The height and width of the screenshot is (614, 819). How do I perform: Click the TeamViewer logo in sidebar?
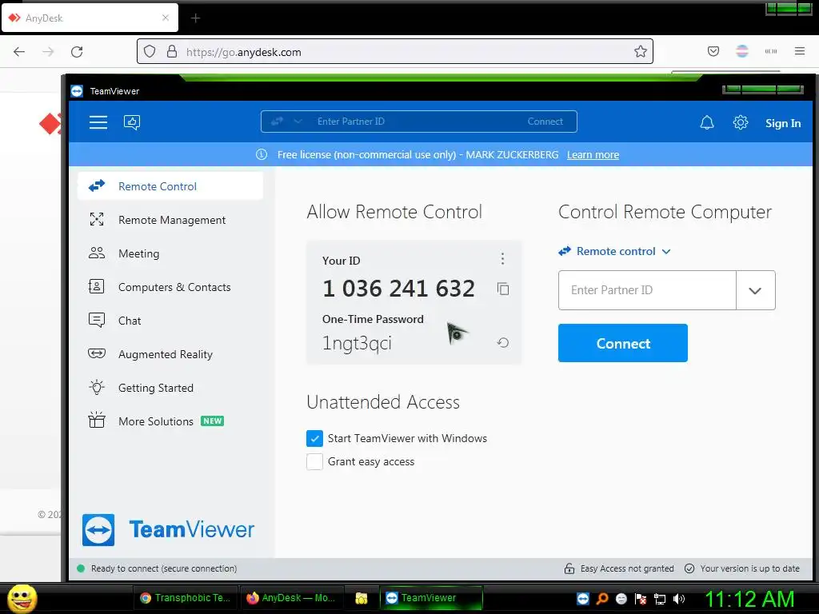[168, 530]
